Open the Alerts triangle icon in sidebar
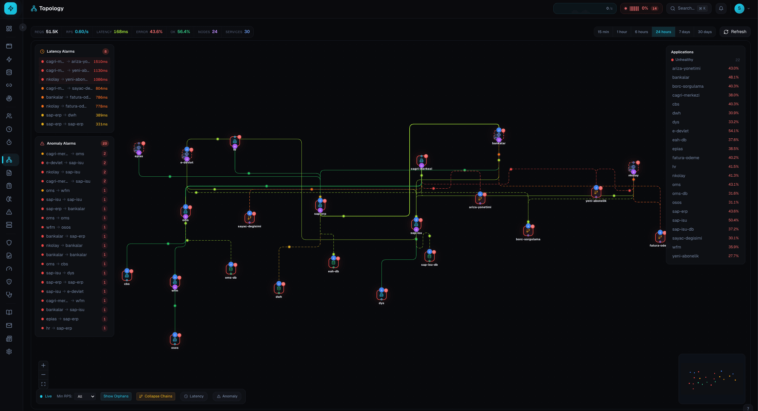The height and width of the screenshot is (411, 758). point(9,211)
